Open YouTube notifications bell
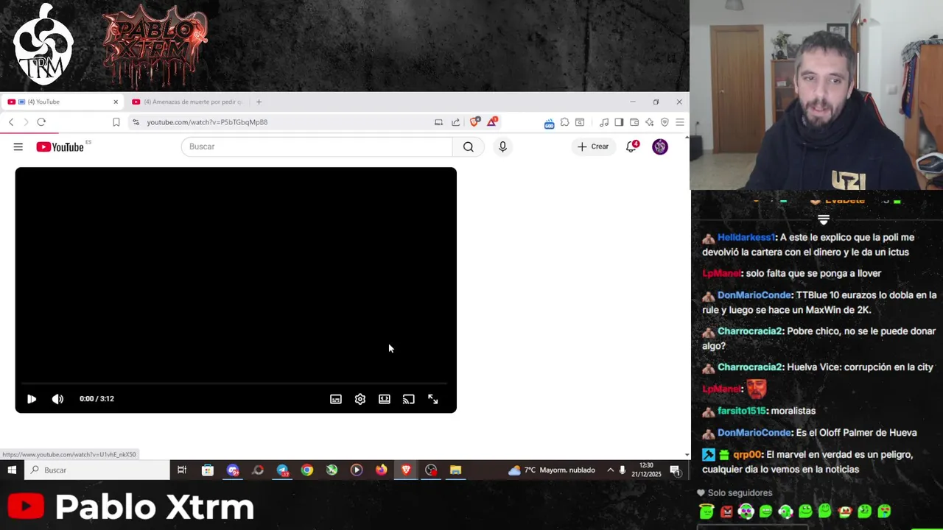943x530 pixels. (x=631, y=146)
